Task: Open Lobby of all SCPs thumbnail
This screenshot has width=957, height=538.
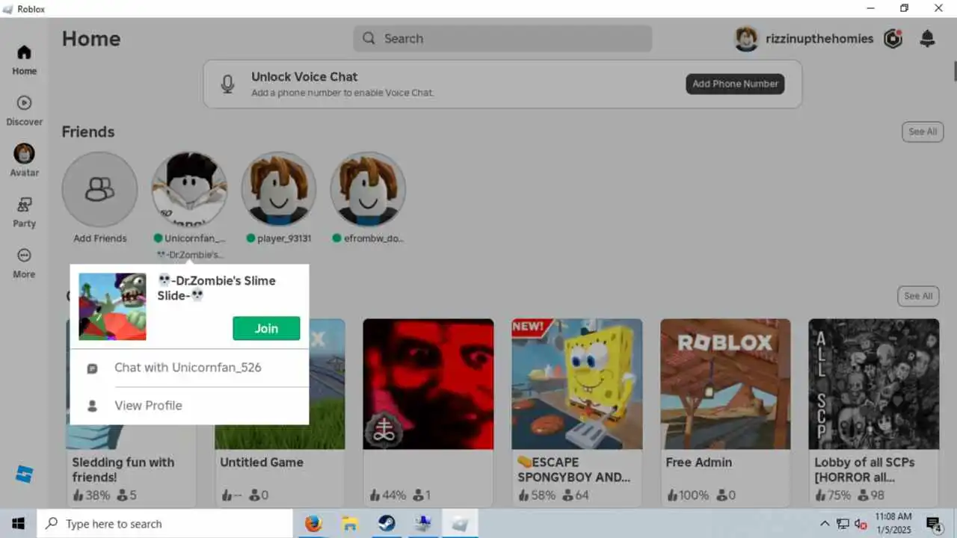Action: point(874,384)
